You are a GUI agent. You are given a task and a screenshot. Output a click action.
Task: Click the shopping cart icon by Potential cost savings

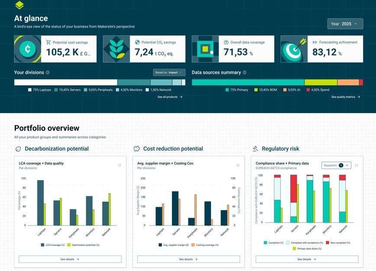click(49, 42)
